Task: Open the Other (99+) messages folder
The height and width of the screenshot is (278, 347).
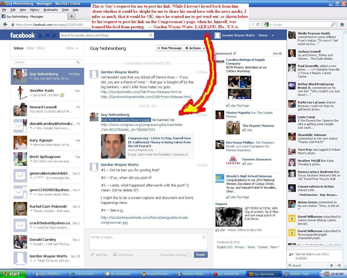Action: pos(36,48)
